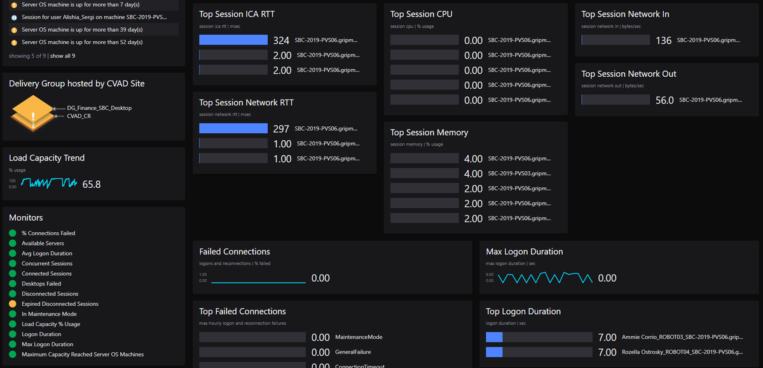Click the Top Session Network Out title
The height and width of the screenshot is (368, 763).
pyautogui.click(x=629, y=74)
